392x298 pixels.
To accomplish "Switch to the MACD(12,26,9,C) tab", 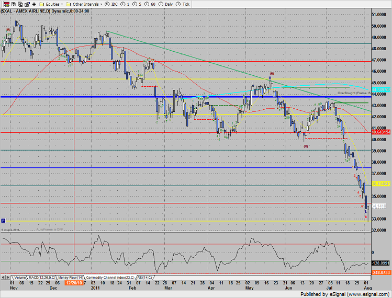I will [42, 278].
